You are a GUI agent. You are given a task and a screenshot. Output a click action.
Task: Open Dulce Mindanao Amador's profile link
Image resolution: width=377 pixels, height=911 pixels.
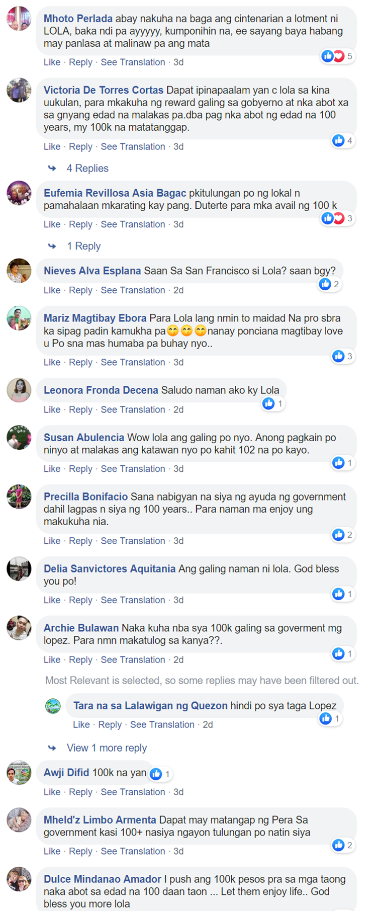pos(103,879)
